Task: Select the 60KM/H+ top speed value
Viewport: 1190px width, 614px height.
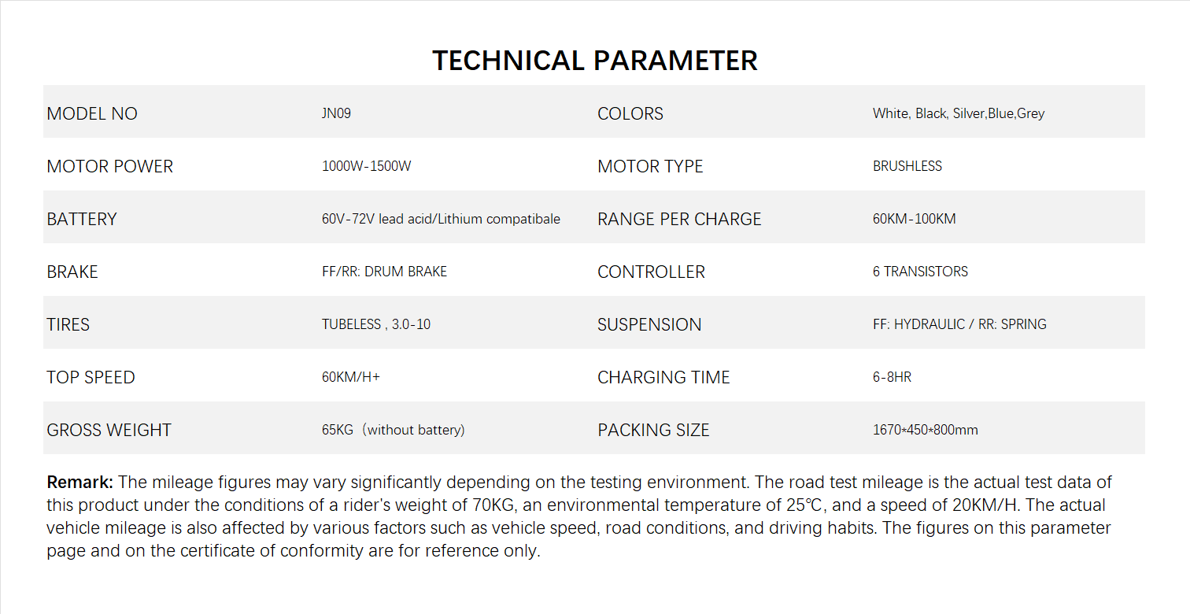Action: [x=350, y=377]
